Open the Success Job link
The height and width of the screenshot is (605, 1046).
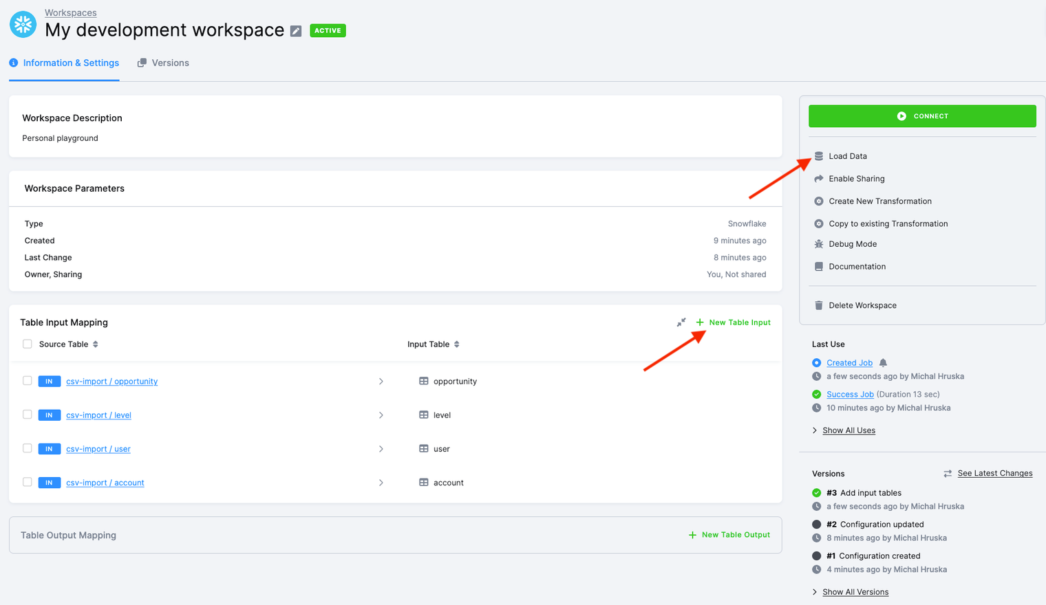[x=851, y=394]
